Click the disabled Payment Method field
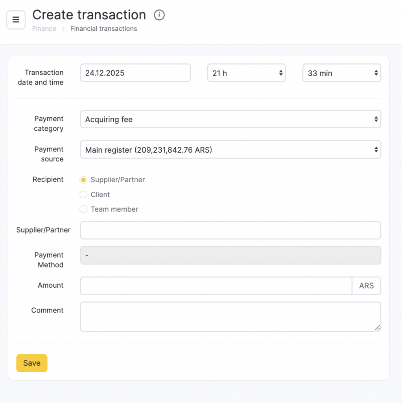Viewport: 402px width, 403px height. 230,255
